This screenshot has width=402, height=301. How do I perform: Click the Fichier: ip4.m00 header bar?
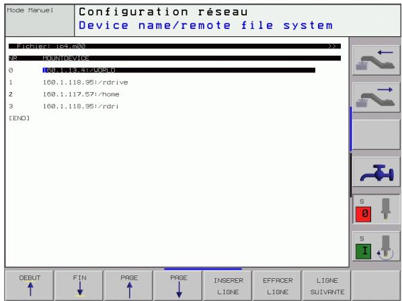pyautogui.click(x=175, y=46)
